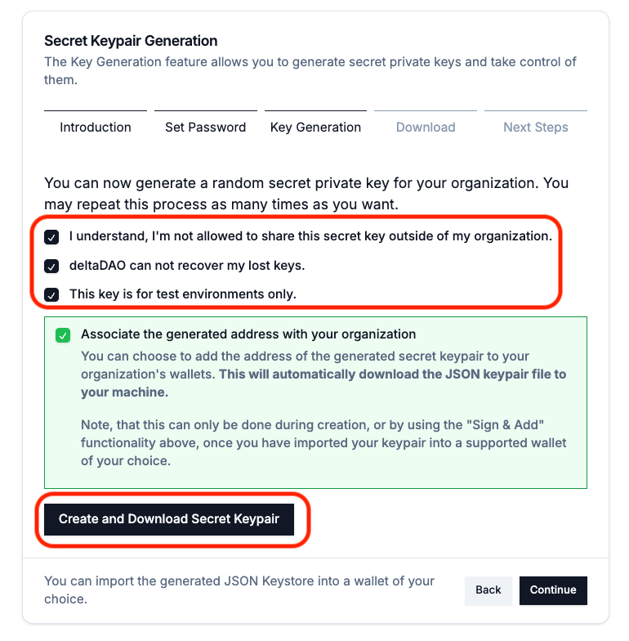Untick the deltaDAO lost keys checkbox

coord(51,266)
